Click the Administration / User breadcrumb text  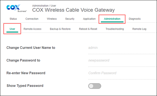[x=44, y=6]
